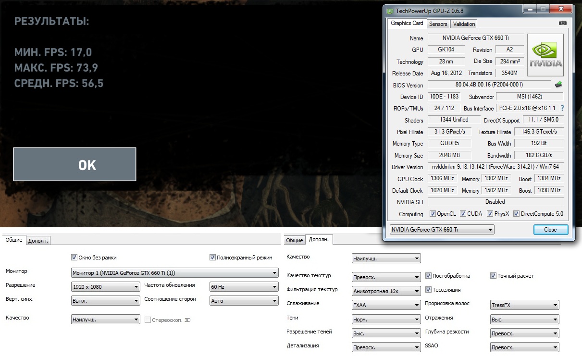The height and width of the screenshot is (357, 582).
Task: Click the NVIDIA logo image
Action: tap(545, 55)
